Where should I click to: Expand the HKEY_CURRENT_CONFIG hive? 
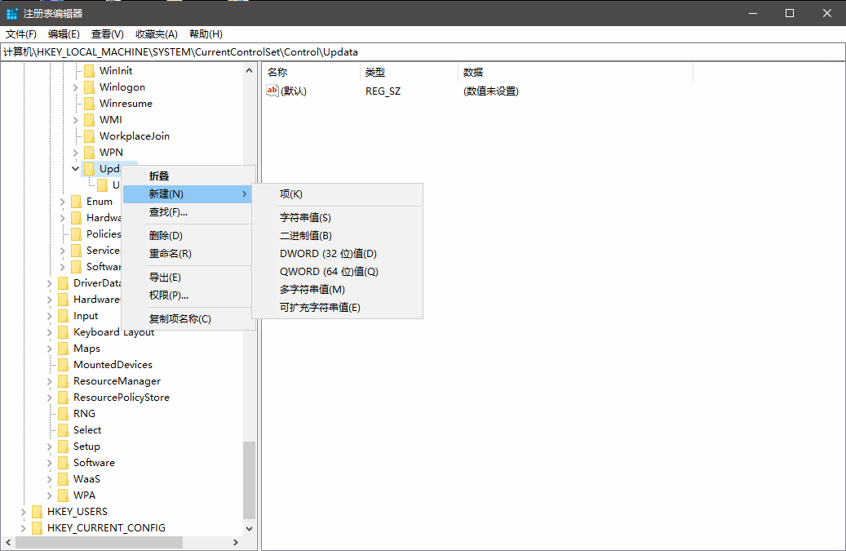pyautogui.click(x=23, y=528)
